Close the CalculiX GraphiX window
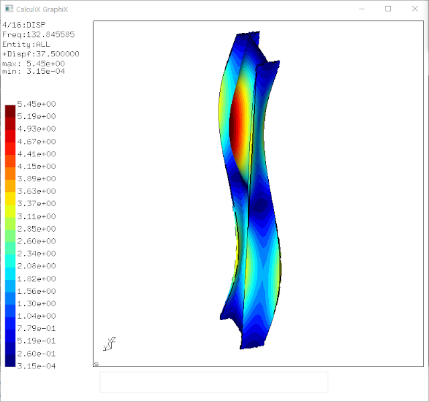This screenshot has height=402, width=429. pyautogui.click(x=415, y=9)
